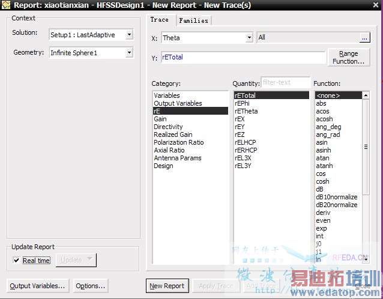Select rEL3Y quantity

(271, 166)
